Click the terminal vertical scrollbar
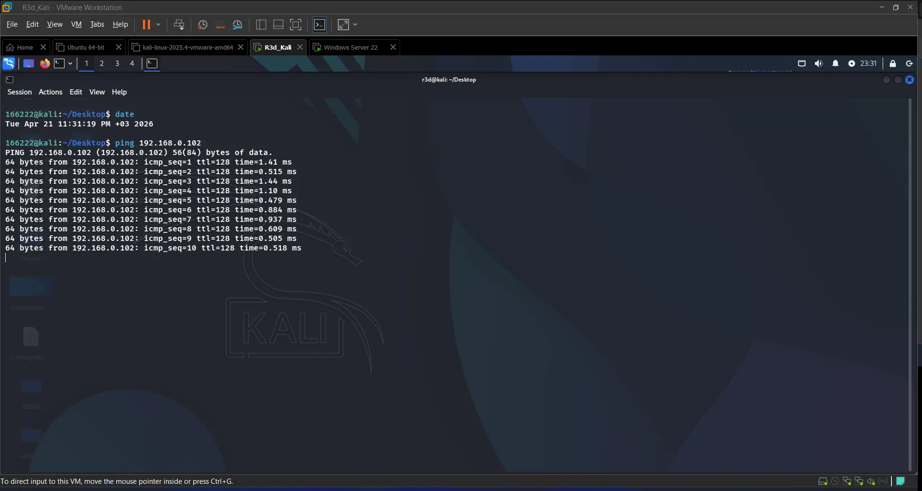The width and height of the screenshot is (922, 491). pyautogui.click(x=910, y=285)
